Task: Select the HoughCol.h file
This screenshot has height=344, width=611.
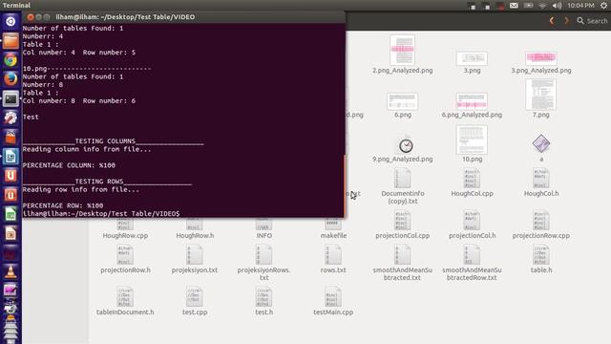Action: click(x=541, y=183)
